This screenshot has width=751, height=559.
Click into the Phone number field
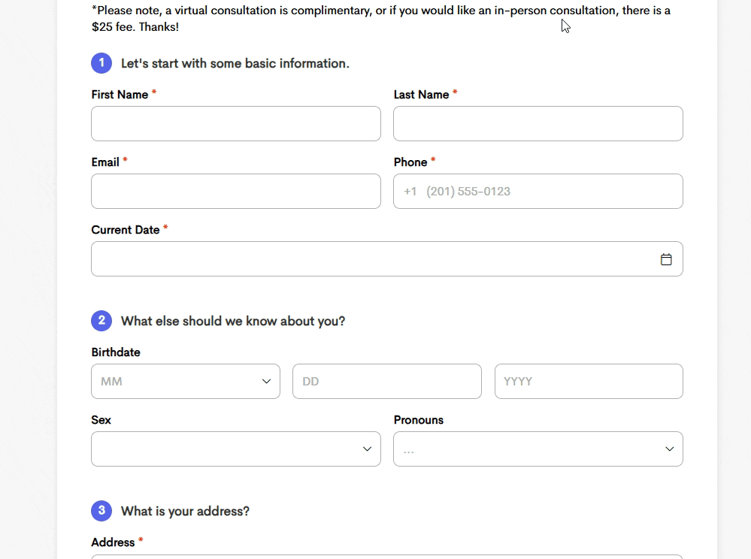coord(538,191)
